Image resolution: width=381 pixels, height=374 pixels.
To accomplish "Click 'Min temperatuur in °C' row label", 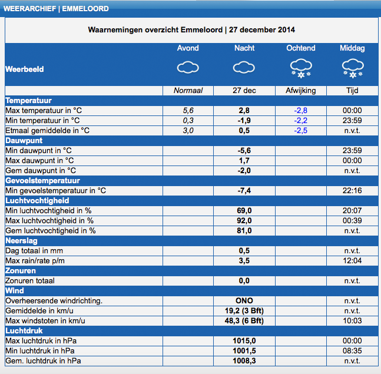I will [x=42, y=121].
